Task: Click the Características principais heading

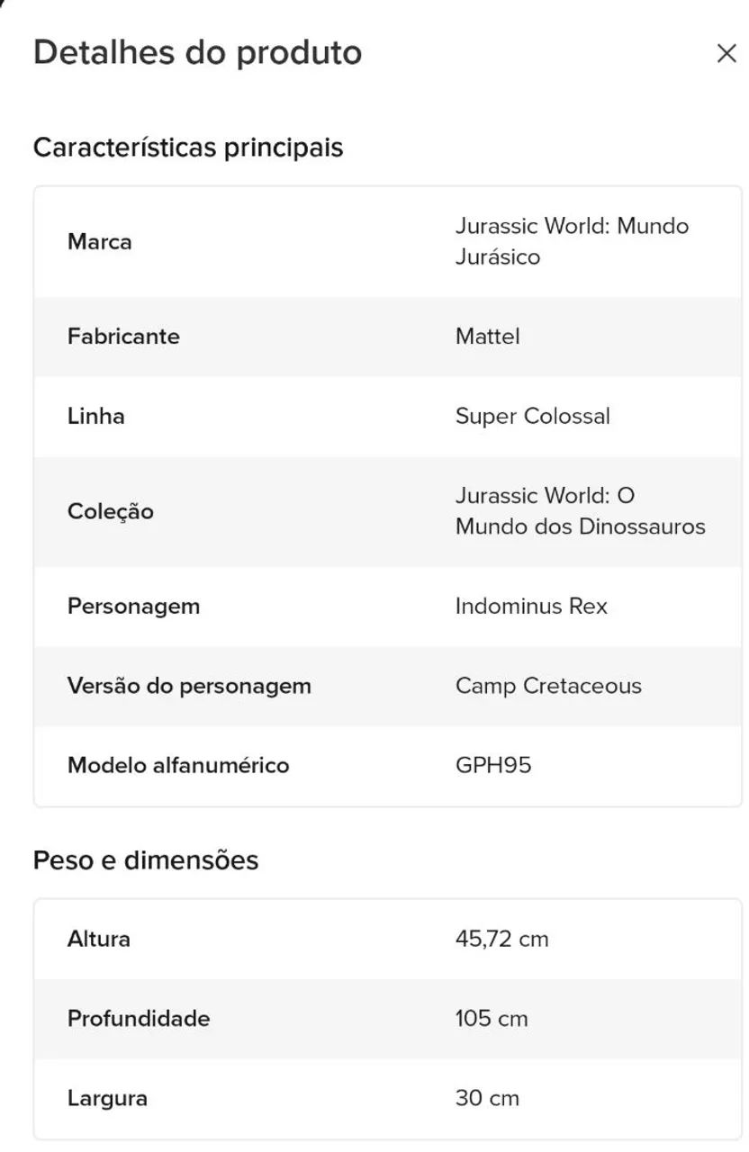Action: (188, 147)
